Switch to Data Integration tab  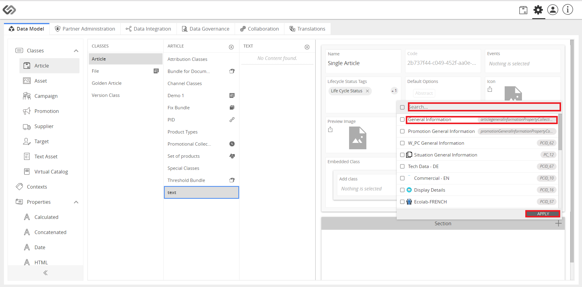point(149,29)
